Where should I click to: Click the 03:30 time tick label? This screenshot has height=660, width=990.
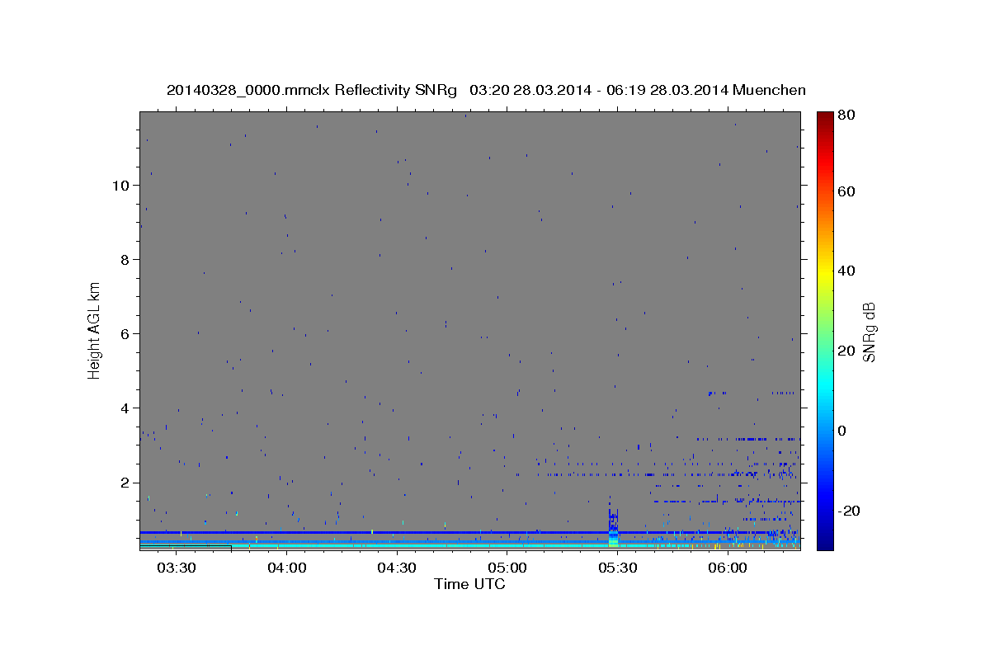tap(177, 568)
